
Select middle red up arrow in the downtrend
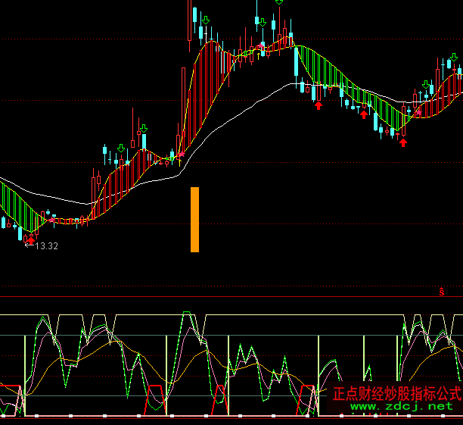tap(364, 114)
